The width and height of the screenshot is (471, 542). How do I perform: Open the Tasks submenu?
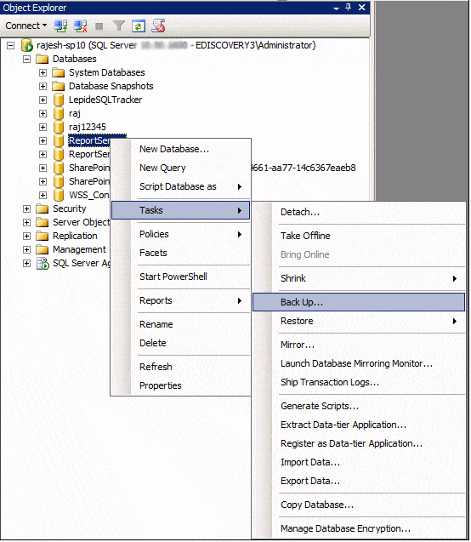click(180, 210)
